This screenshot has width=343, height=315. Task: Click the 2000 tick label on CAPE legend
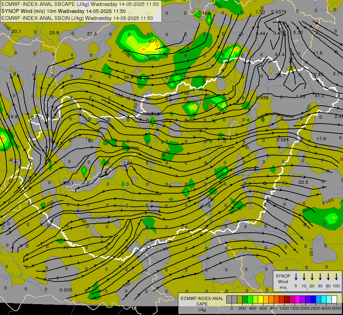pyautogui.click(x=305, y=308)
